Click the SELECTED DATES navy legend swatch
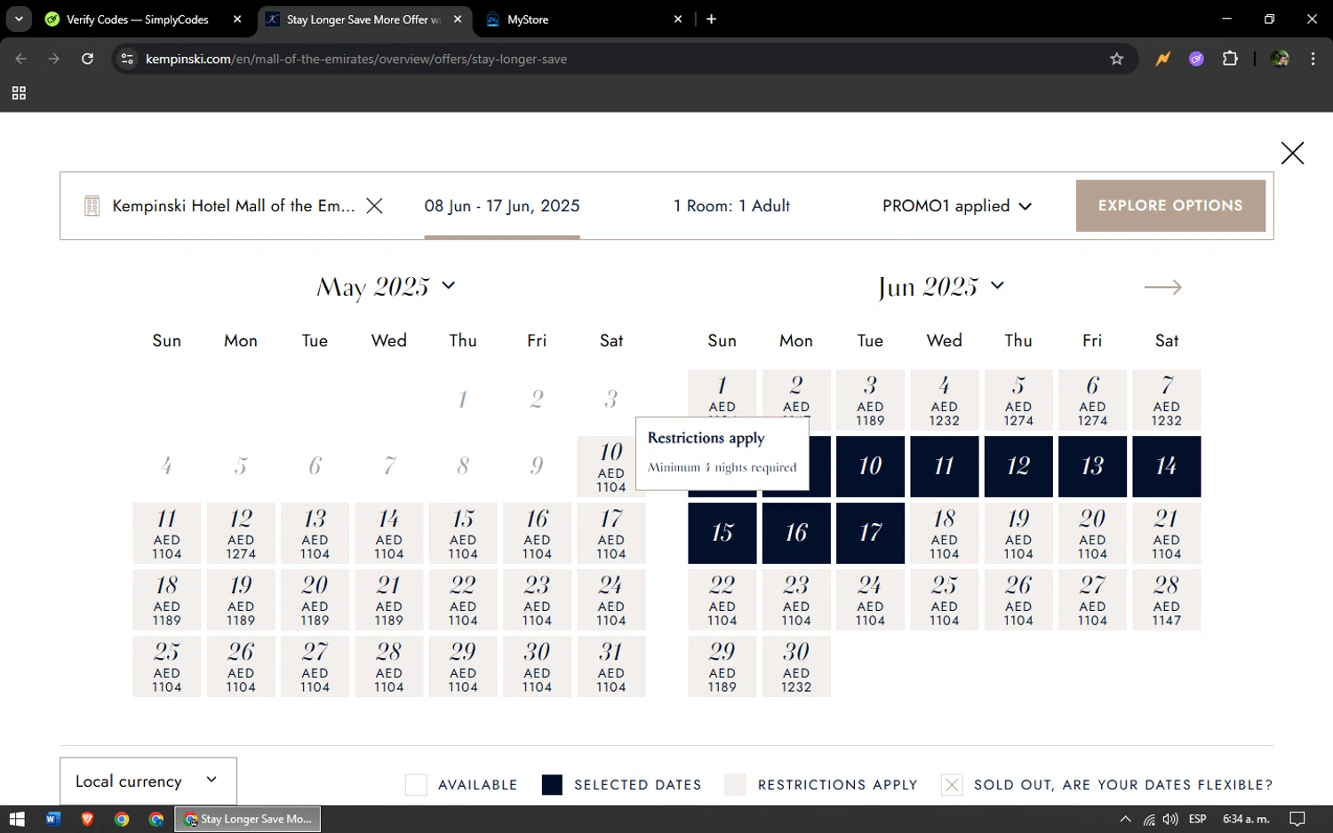This screenshot has width=1333, height=833. pos(552,784)
